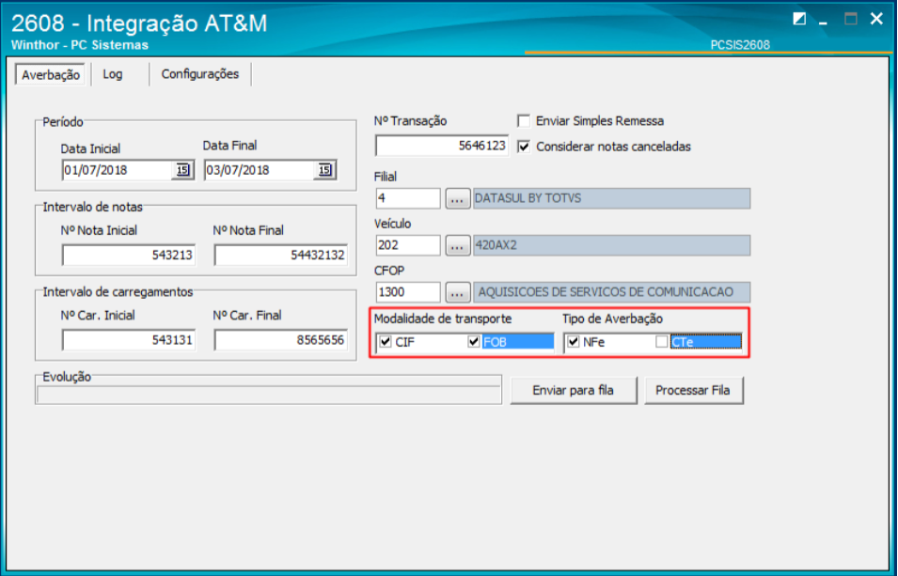Click the Intervalo de notas label
Image resolution: width=898 pixels, height=576 pixels.
(93, 207)
